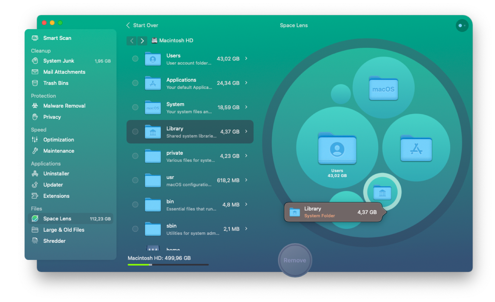
Task: Click the Users folder icon in list
Action: (153, 59)
